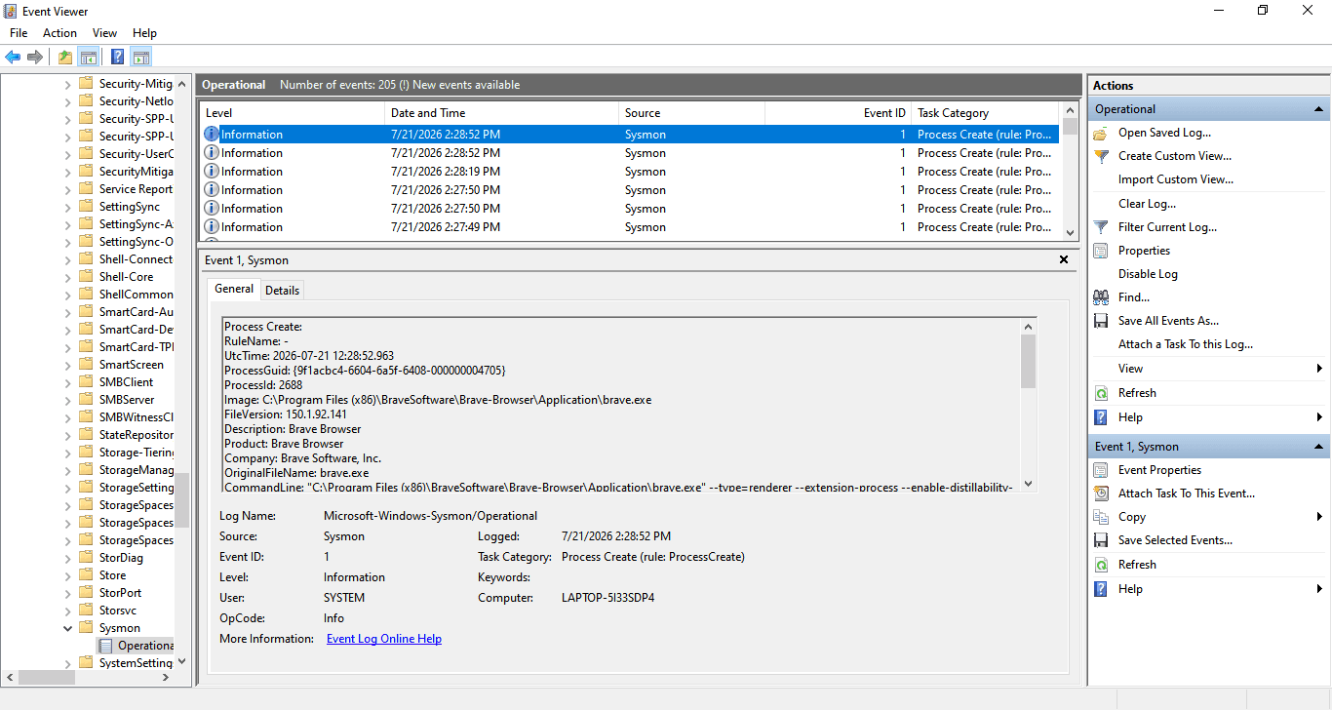Click the Properties icon in Actions pane
Viewport: 1332px width, 710px height.
(x=1101, y=251)
